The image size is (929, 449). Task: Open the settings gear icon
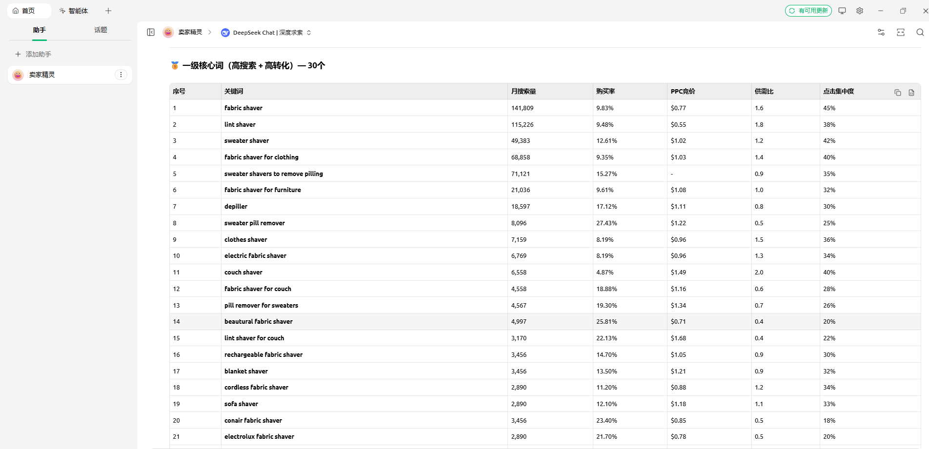[859, 11]
